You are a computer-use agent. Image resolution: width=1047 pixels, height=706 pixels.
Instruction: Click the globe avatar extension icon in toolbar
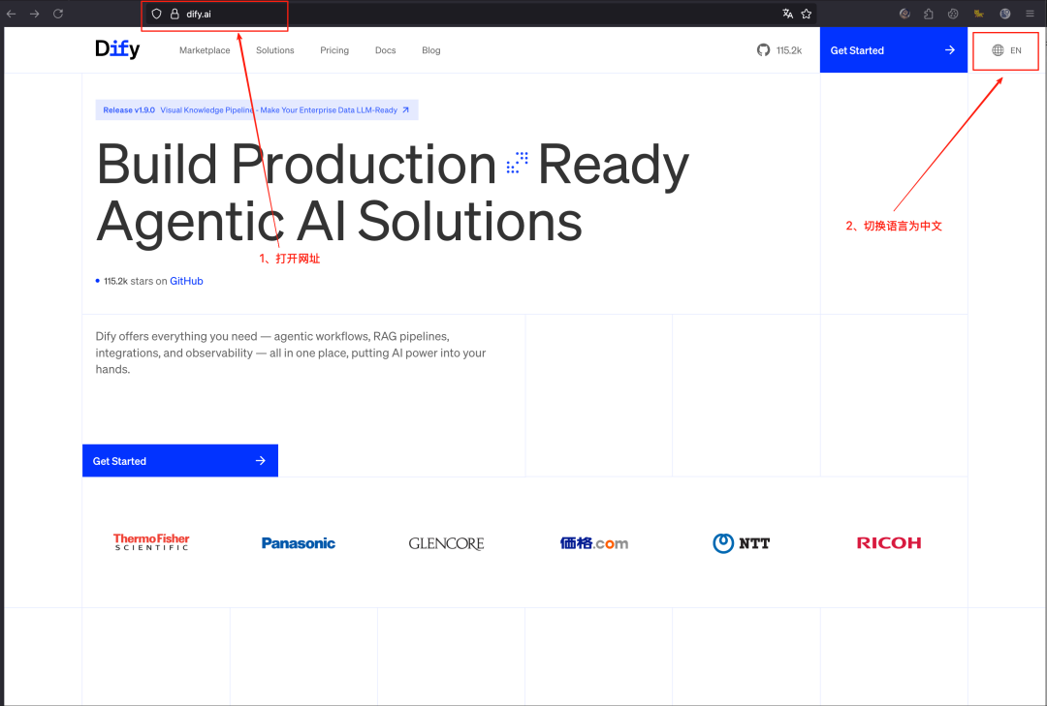(1005, 14)
